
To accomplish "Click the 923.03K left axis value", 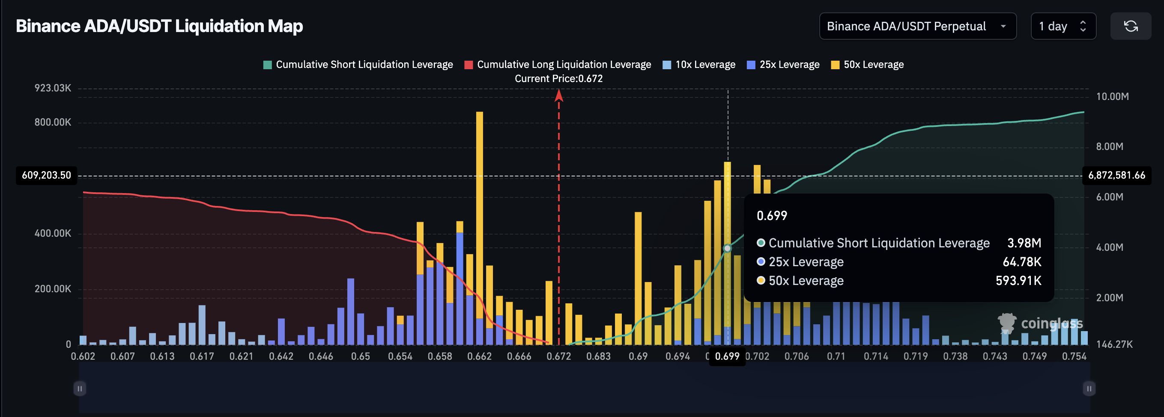I will coord(53,88).
